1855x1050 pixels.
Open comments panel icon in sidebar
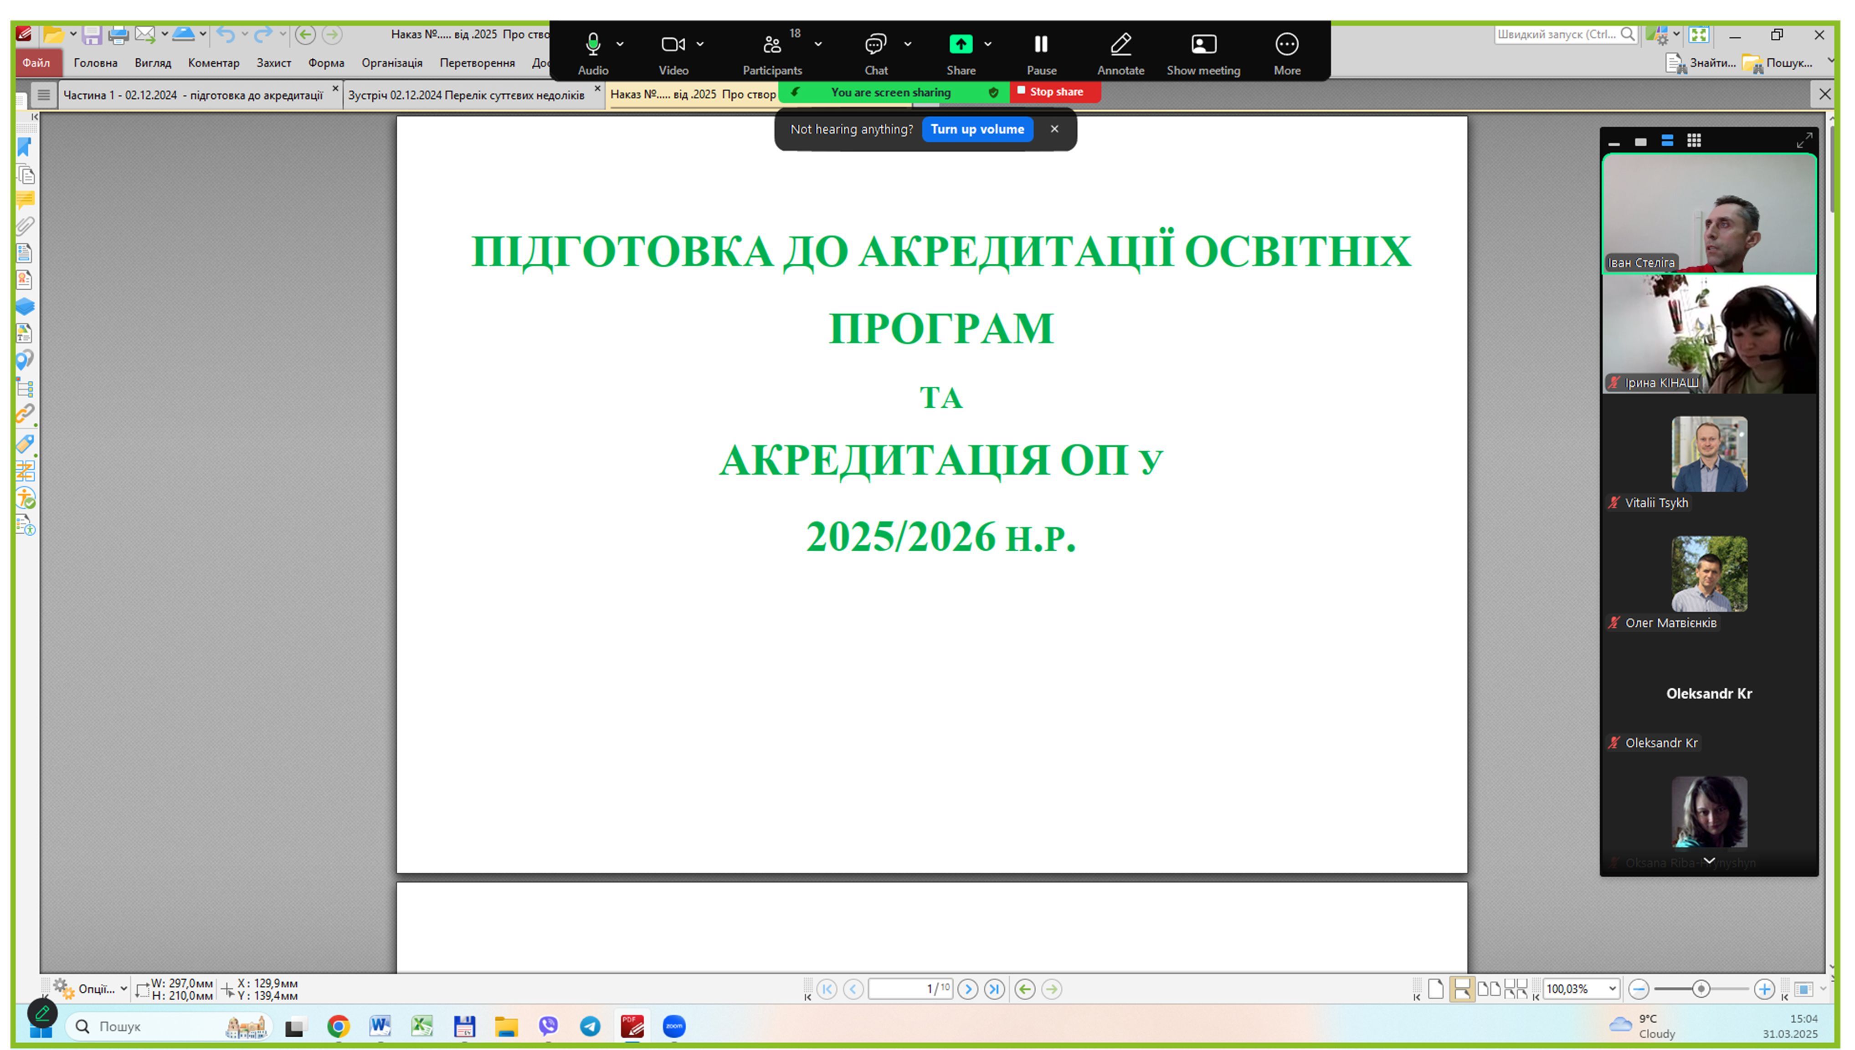coord(25,200)
